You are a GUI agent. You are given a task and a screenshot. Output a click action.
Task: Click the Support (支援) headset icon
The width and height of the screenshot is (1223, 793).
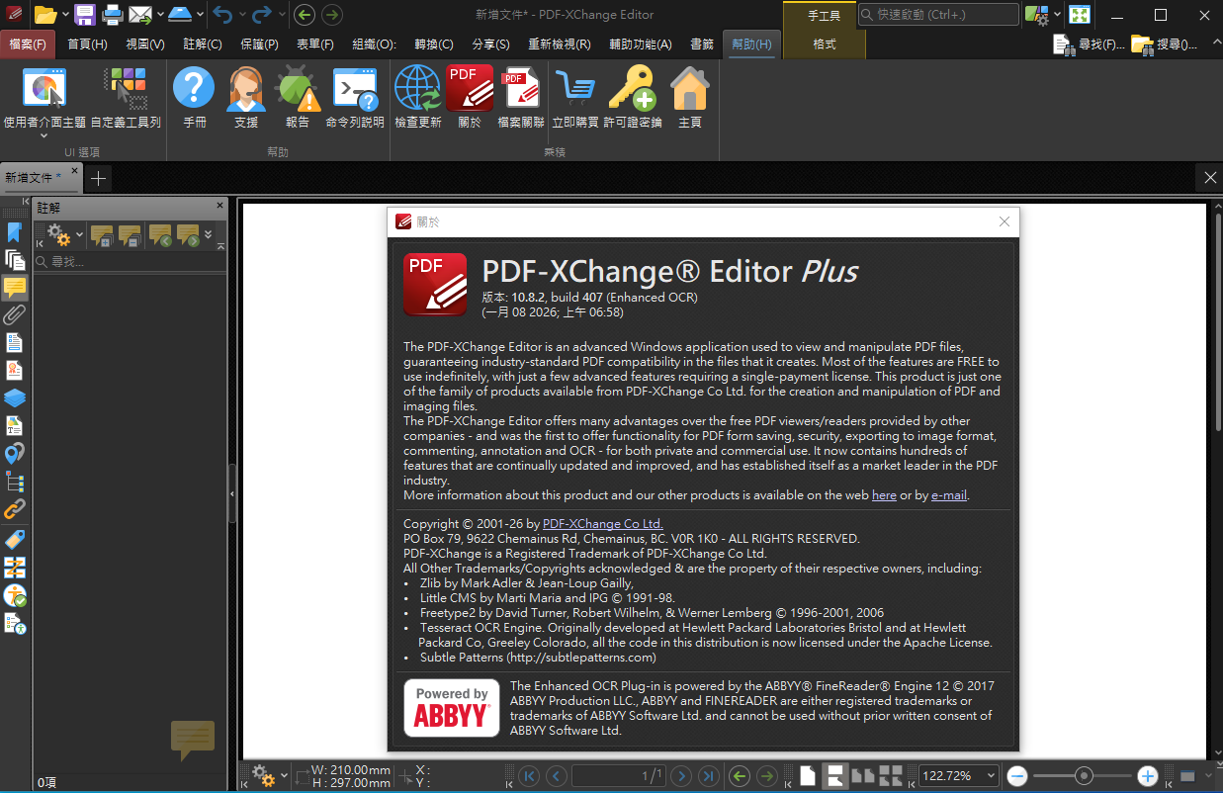[246, 97]
